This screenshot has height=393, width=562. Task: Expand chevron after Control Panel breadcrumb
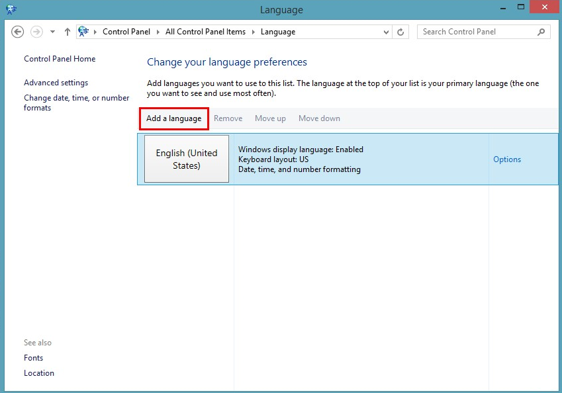click(x=158, y=32)
